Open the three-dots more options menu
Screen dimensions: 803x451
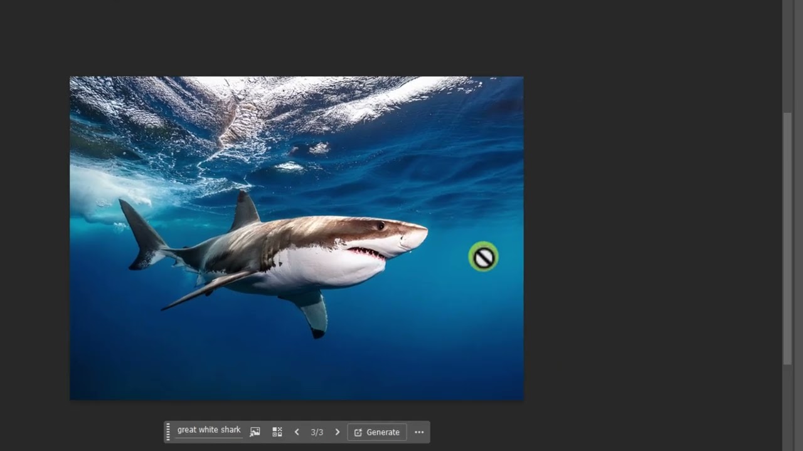[x=419, y=432]
